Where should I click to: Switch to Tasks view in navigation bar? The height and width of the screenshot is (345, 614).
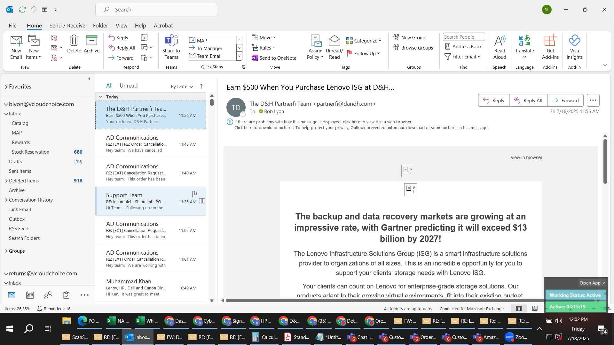coord(66,295)
